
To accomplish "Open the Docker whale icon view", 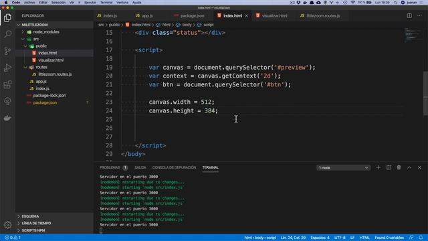I will point(7,118).
